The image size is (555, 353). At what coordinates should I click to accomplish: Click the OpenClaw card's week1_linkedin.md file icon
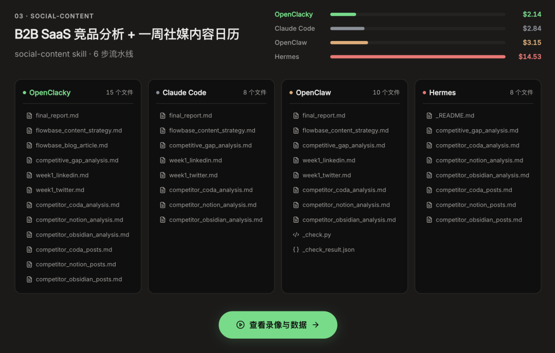pos(296,161)
